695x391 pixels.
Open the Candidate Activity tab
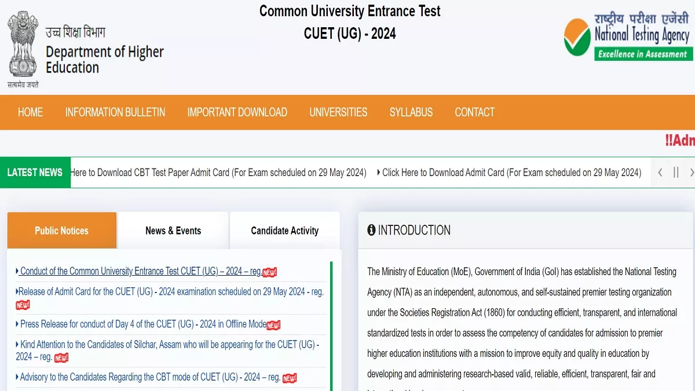[284, 231]
